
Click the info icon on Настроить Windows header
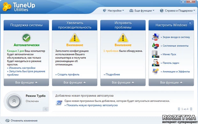tap(190, 23)
